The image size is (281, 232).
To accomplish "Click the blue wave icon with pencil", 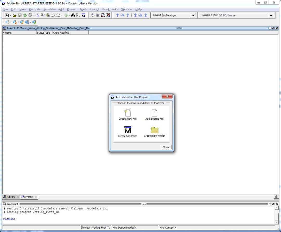I will click(x=22, y=22).
